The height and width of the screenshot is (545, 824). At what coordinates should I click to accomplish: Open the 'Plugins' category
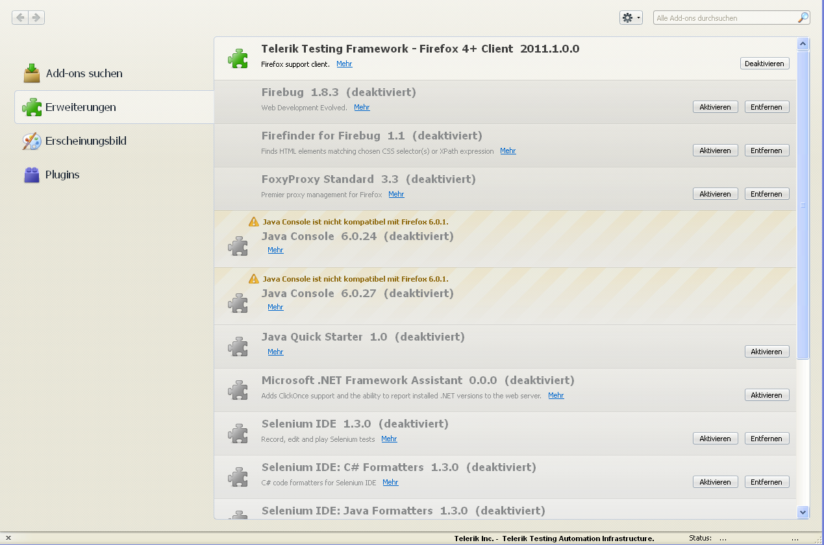pos(114,175)
